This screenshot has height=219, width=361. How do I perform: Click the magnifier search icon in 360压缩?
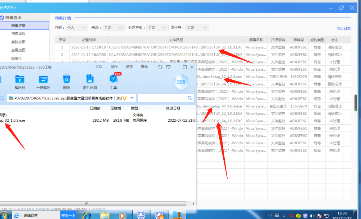coord(190,98)
